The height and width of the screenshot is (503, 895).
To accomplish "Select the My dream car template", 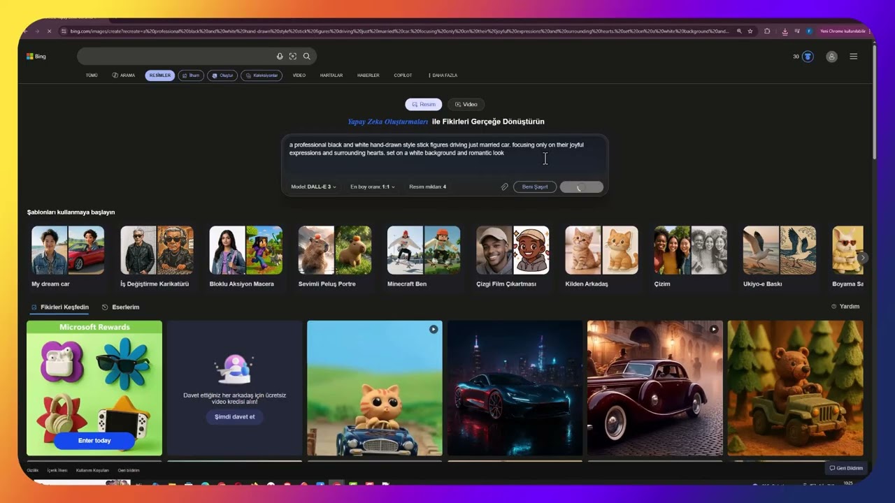I will pyautogui.click(x=68, y=256).
